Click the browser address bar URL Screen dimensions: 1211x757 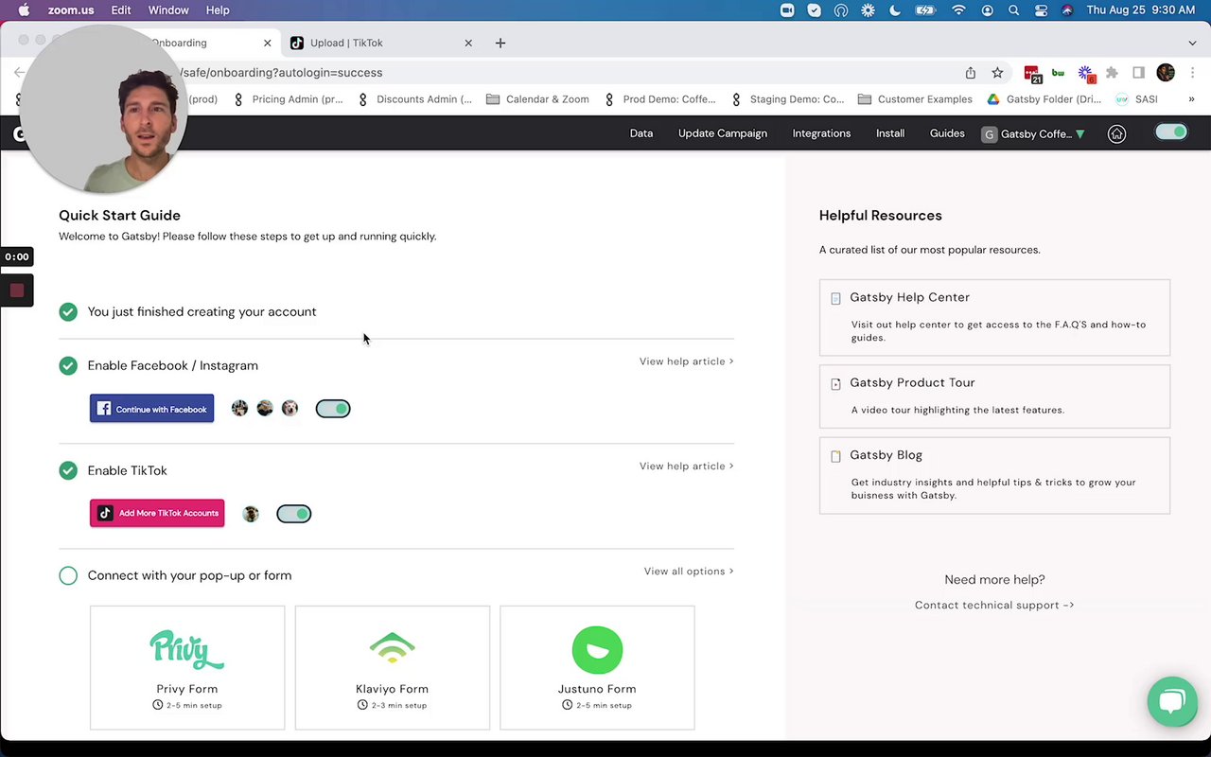282,73
